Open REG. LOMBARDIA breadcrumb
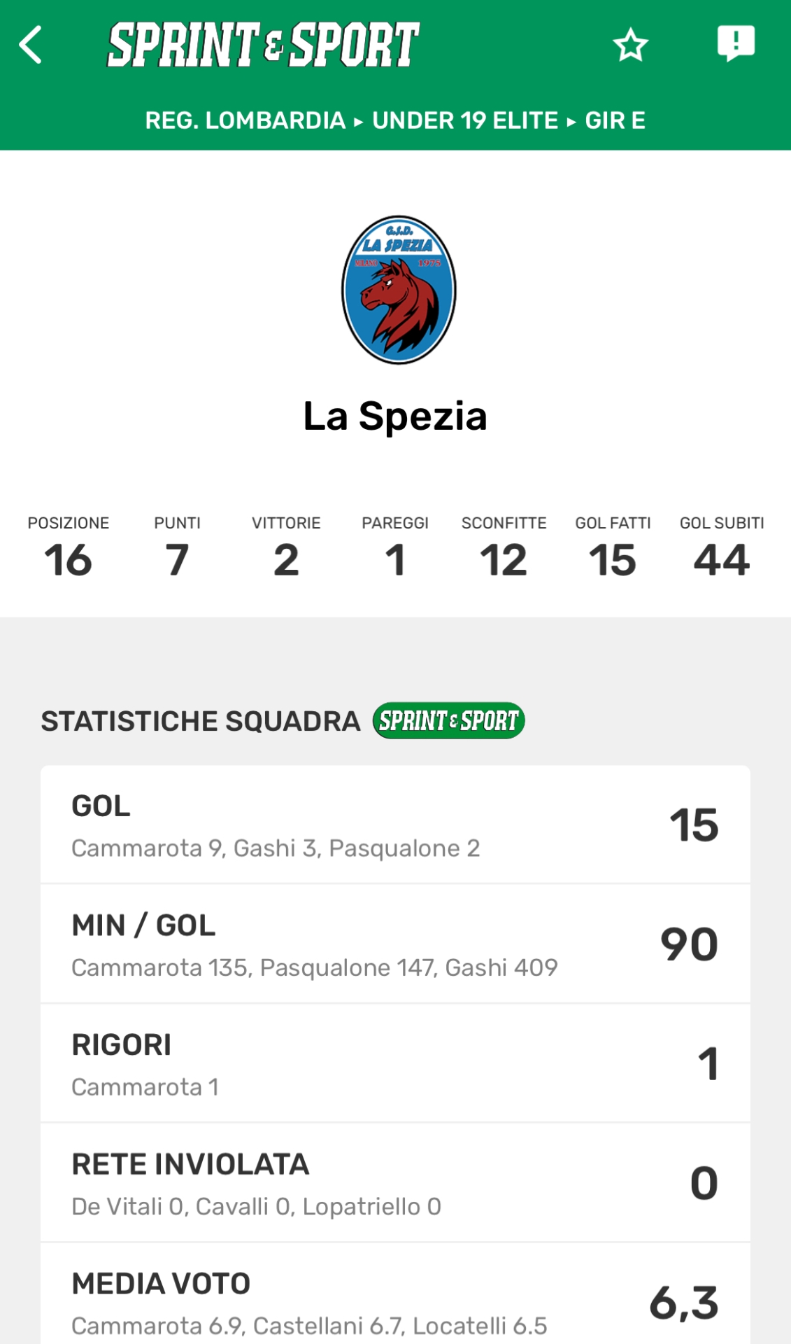 pos(245,120)
